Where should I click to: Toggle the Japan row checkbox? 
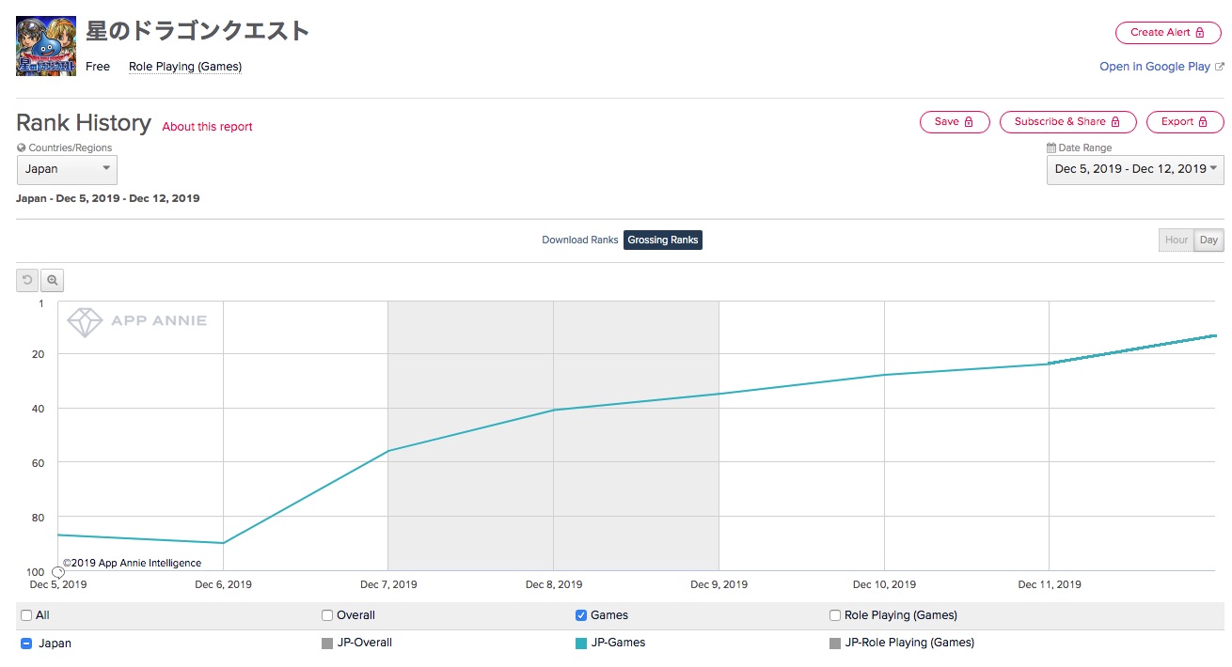[26, 644]
